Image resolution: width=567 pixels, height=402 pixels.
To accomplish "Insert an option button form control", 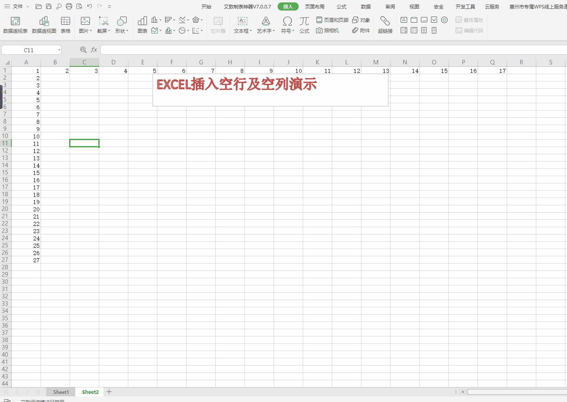I will point(444,20).
